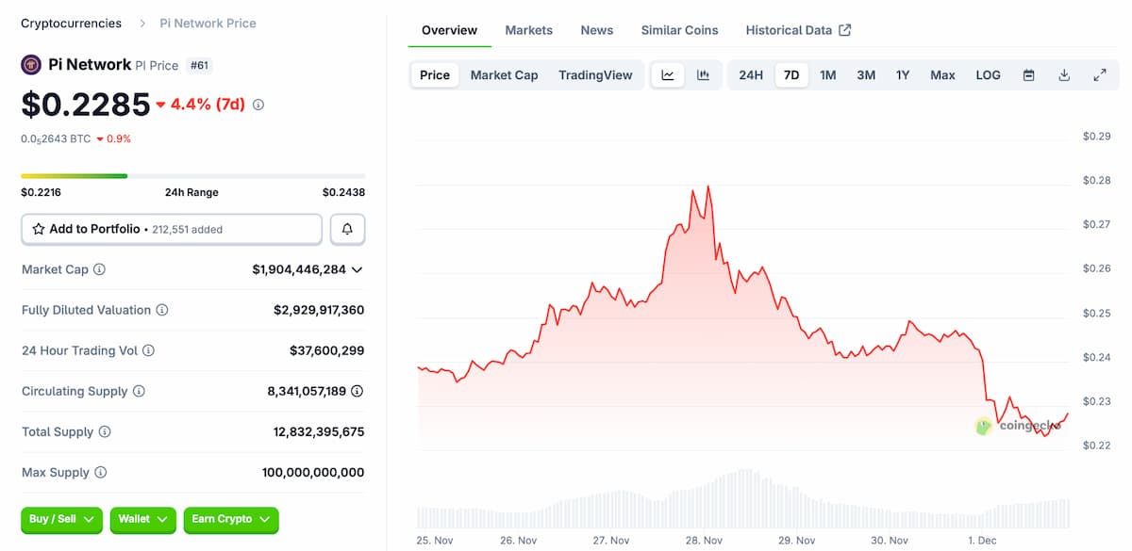Open the News tab

[x=596, y=29]
